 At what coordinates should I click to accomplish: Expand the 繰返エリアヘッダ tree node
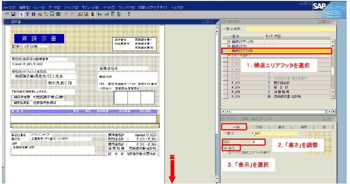tap(229, 42)
